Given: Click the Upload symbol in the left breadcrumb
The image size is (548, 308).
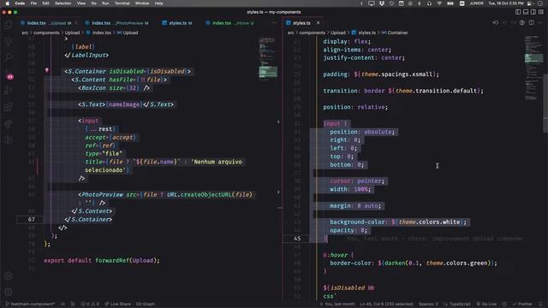Looking at the screenshot, I should tap(128, 33).
